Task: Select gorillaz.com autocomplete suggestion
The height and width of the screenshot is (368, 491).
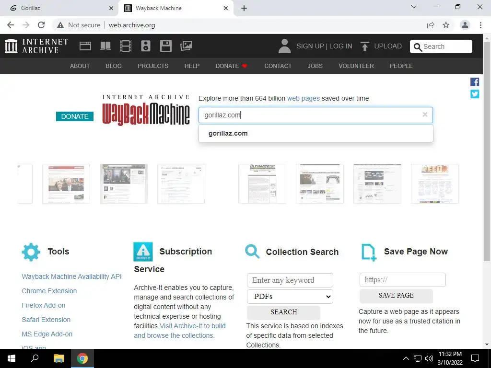Action: [x=316, y=133]
